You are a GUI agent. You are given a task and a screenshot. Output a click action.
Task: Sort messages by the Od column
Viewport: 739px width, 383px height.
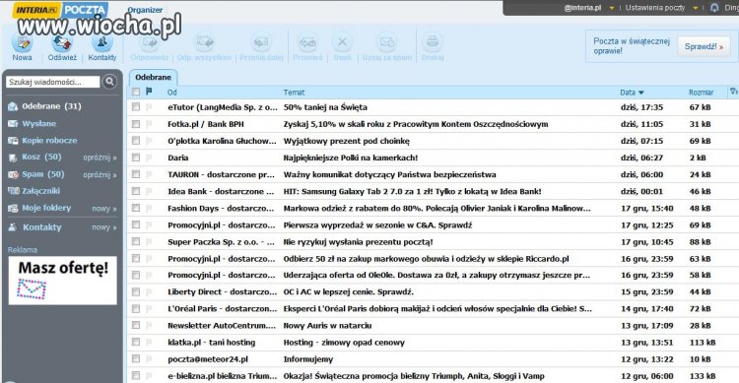coord(172,93)
